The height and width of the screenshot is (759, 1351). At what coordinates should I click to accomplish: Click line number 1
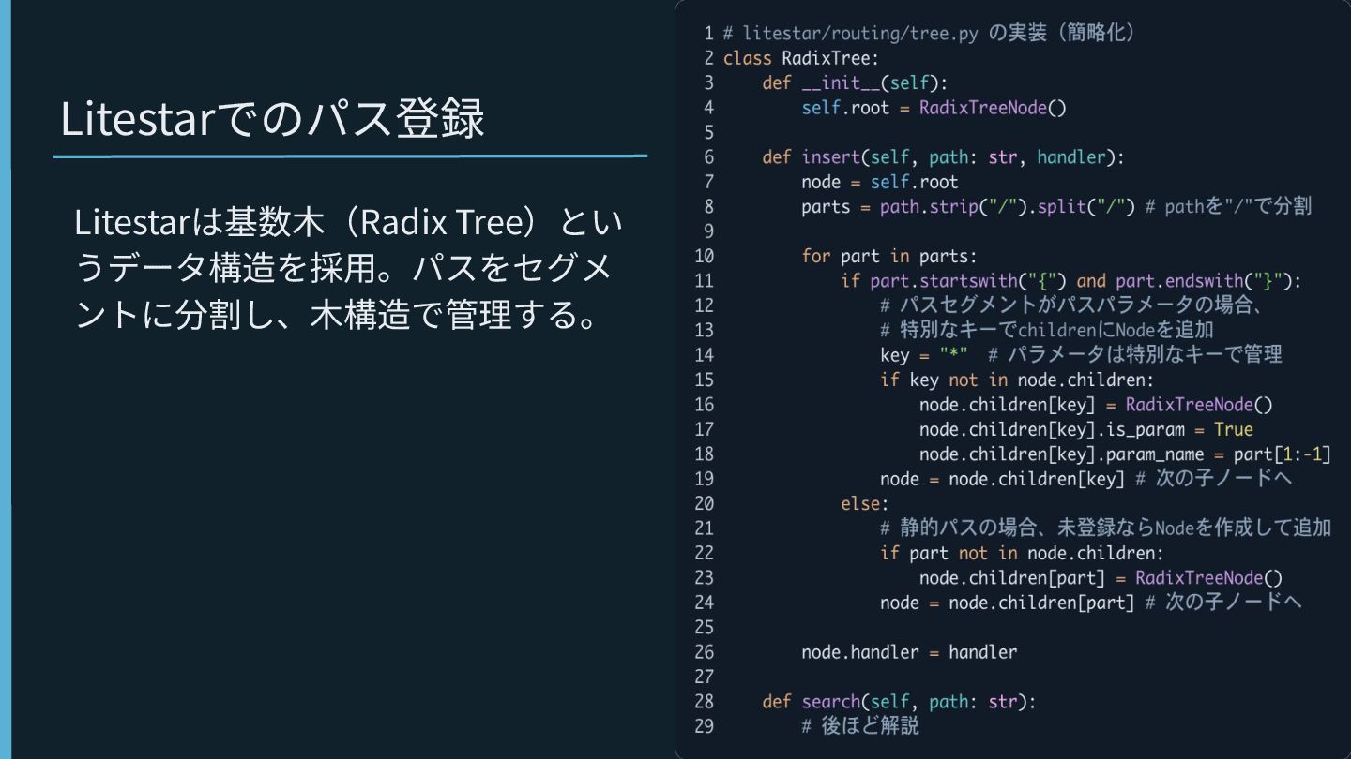[709, 34]
